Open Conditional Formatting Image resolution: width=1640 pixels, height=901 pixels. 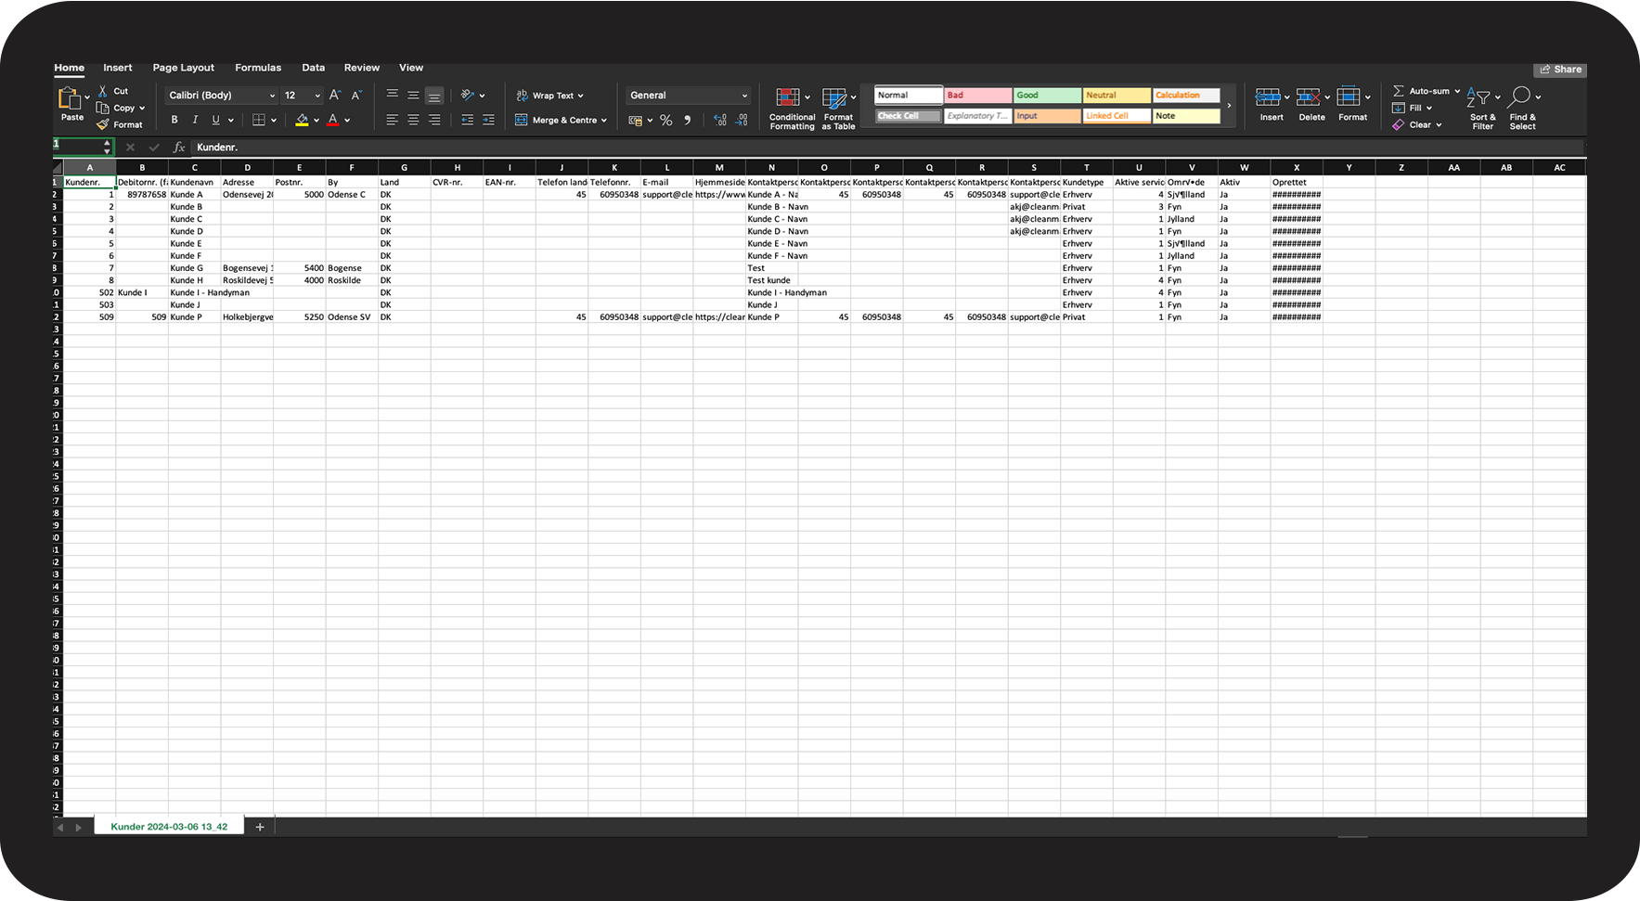point(792,109)
